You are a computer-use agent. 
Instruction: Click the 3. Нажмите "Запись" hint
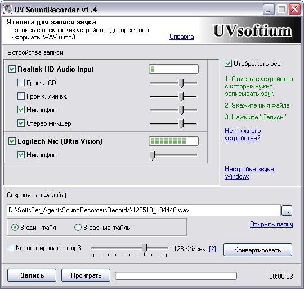pyautogui.click(x=256, y=117)
